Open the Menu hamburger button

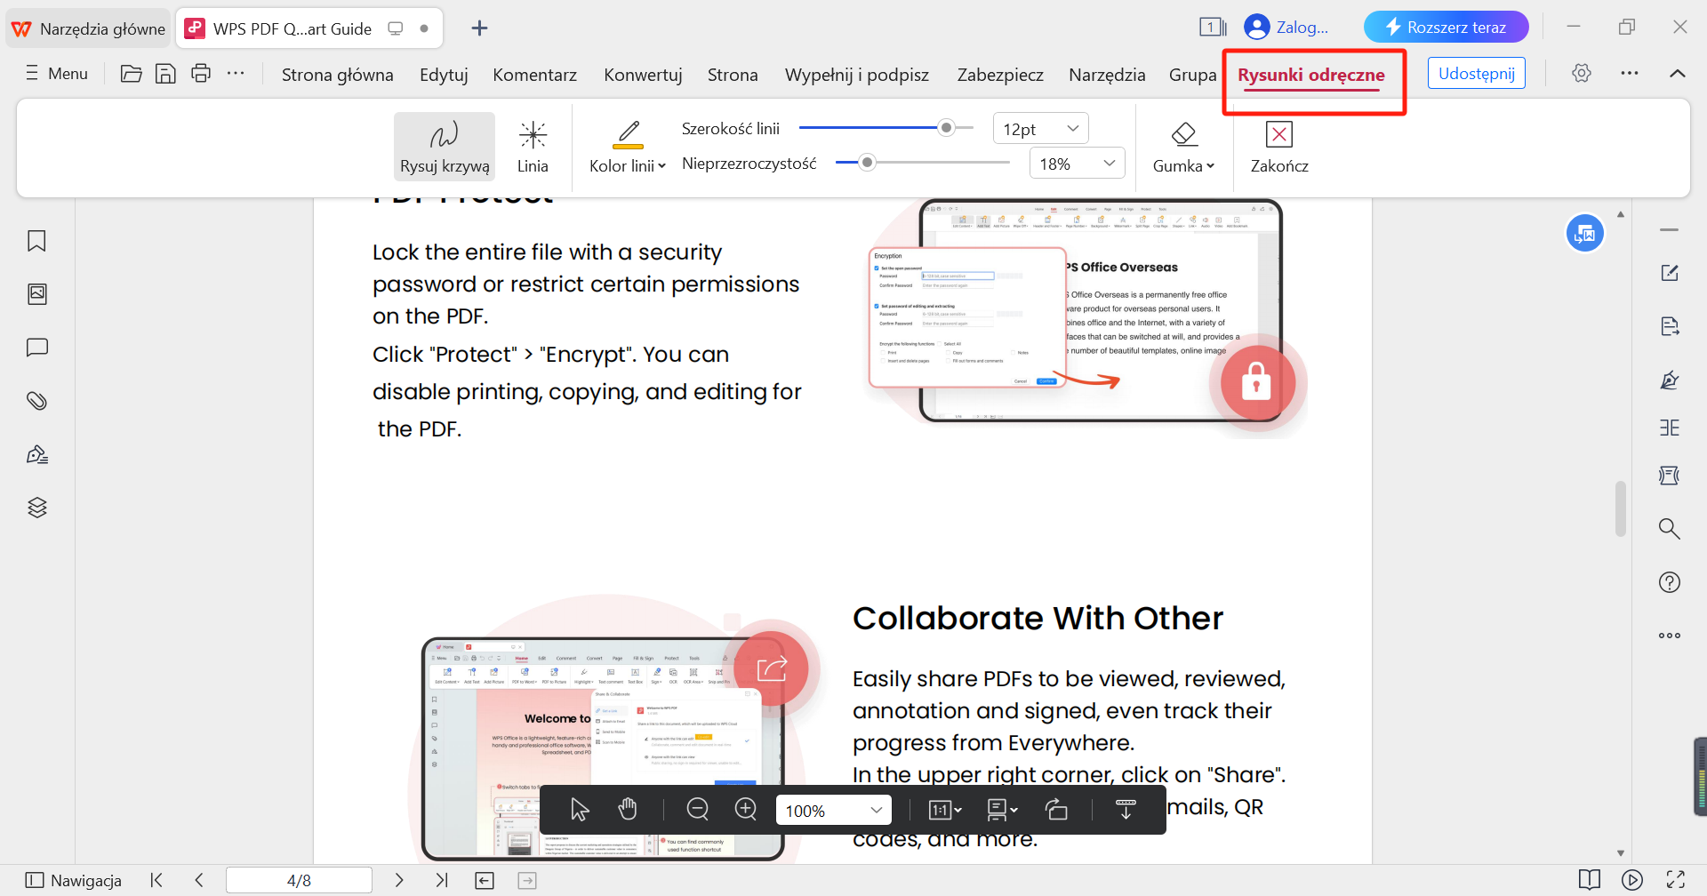(57, 74)
